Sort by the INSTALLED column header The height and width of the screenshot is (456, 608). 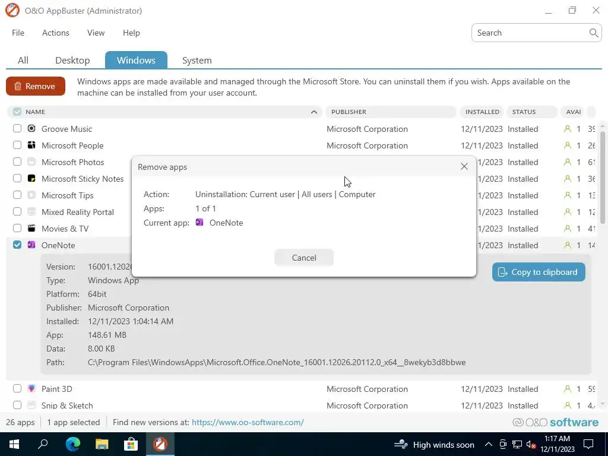point(482,112)
